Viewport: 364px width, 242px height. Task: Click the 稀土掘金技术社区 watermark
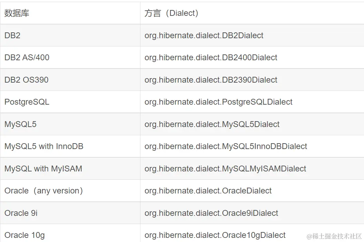coord(334,236)
